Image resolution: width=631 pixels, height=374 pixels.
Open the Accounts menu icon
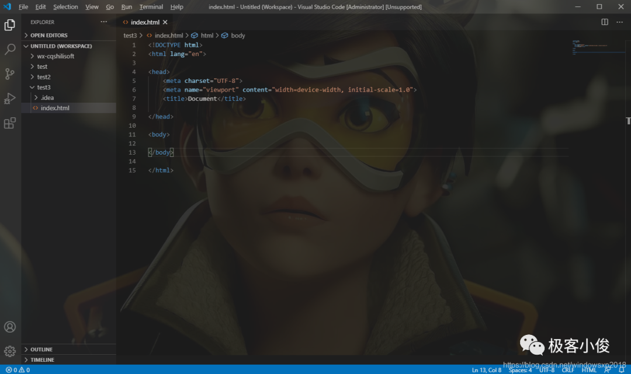pyautogui.click(x=10, y=327)
